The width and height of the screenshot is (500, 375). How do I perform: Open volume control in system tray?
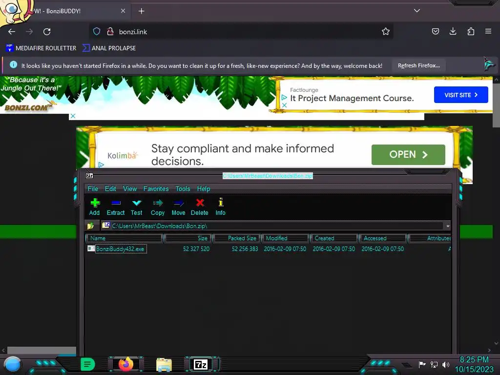pos(446,364)
